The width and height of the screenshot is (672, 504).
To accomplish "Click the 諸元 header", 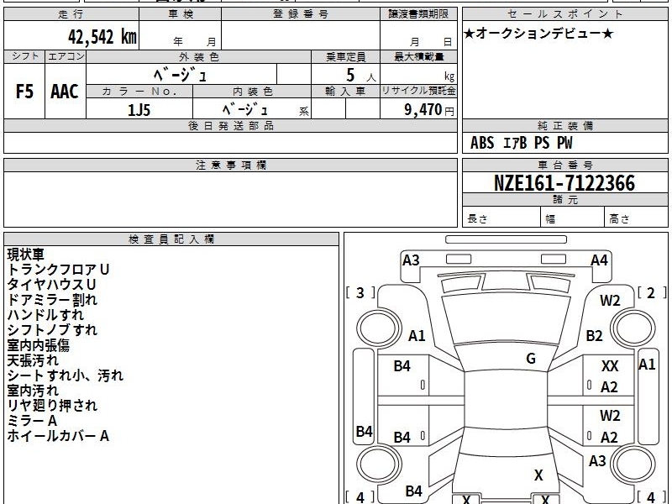I will coord(564,200).
